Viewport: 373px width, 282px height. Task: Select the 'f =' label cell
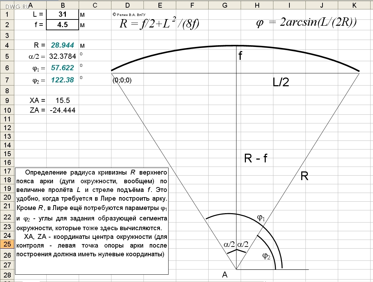(x=30, y=25)
